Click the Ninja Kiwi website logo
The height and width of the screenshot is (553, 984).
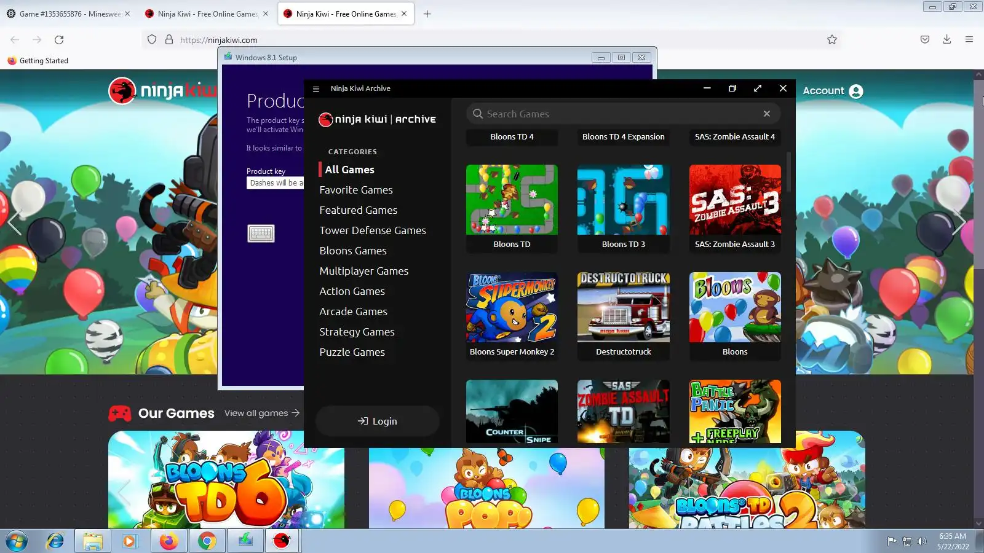click(162, 91)
